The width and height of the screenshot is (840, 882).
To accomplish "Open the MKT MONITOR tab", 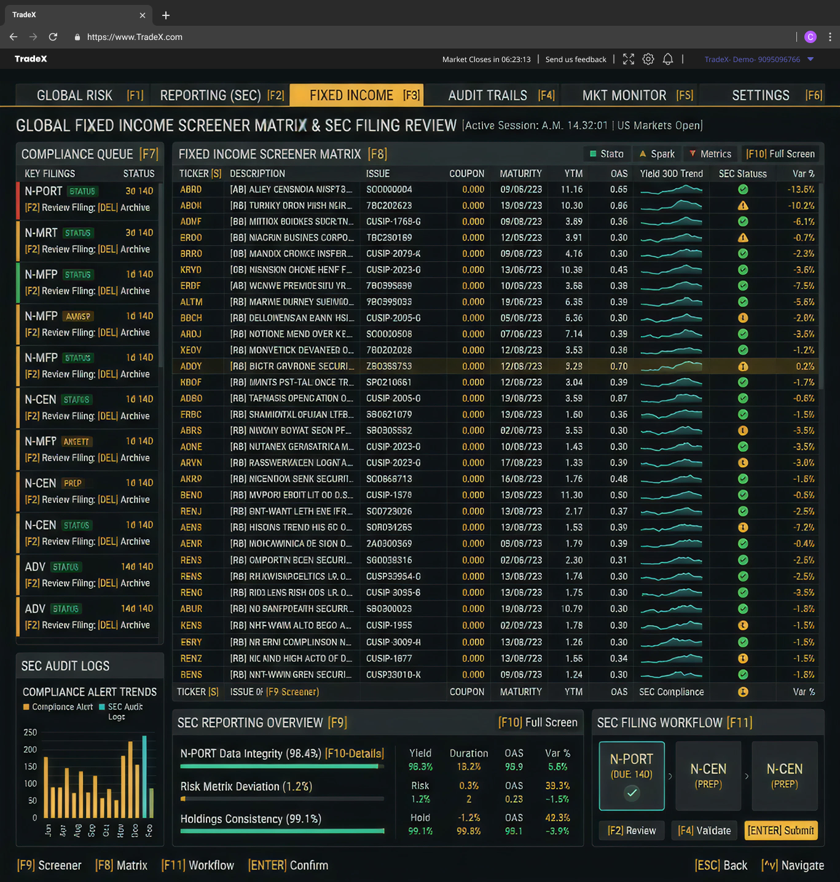I will coord(624,95).
